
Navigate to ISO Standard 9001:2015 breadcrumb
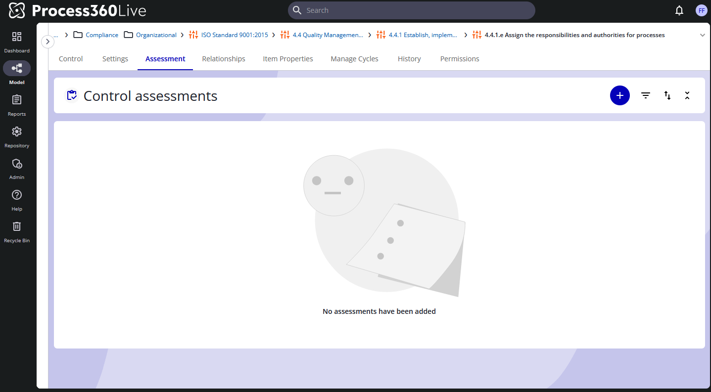pyautogui.click(x=234, y=35)
